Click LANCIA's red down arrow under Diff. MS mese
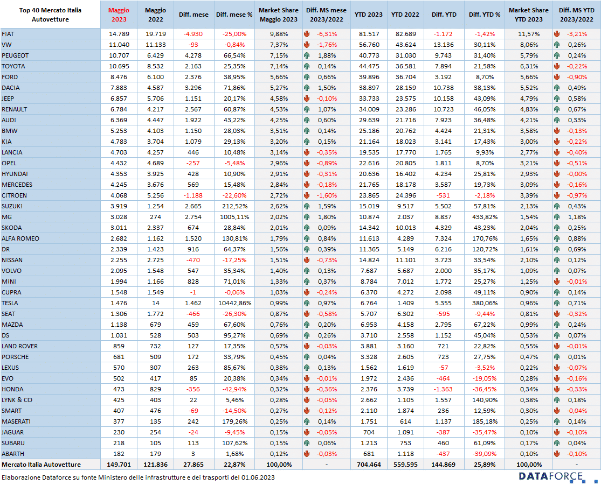 [x=307, y=152]
